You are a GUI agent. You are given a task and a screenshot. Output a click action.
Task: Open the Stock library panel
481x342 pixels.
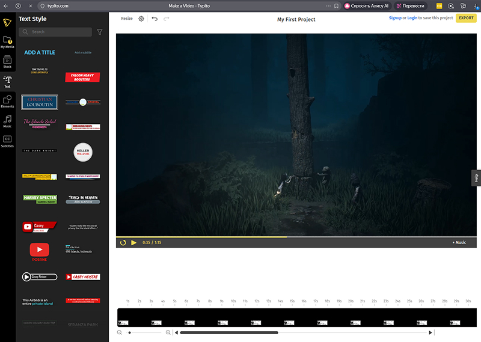pyautogui.click(x=8, y=62)
